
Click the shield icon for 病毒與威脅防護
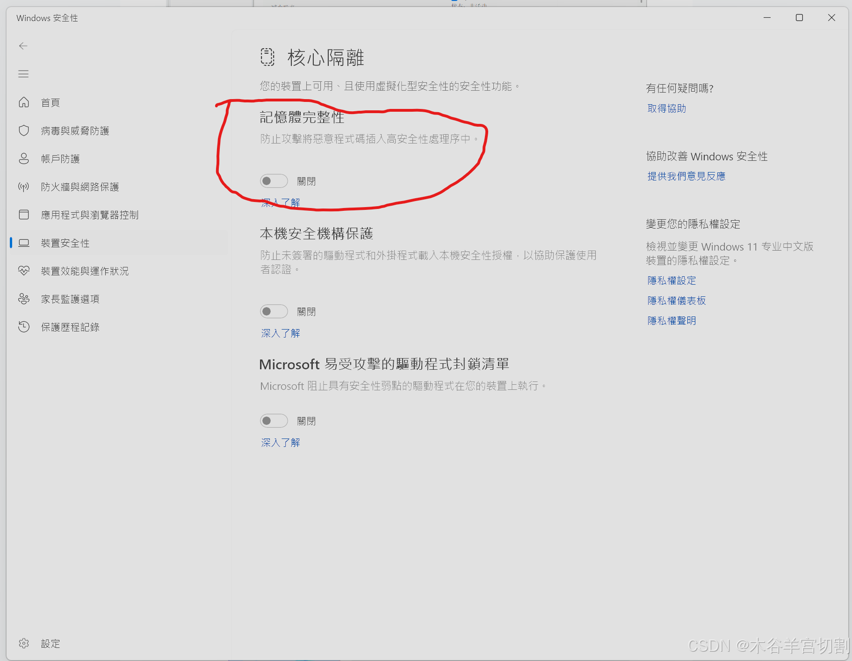24,130
